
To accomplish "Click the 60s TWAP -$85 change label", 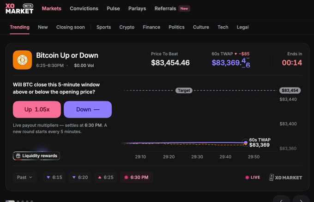I will tap(230, 54).
